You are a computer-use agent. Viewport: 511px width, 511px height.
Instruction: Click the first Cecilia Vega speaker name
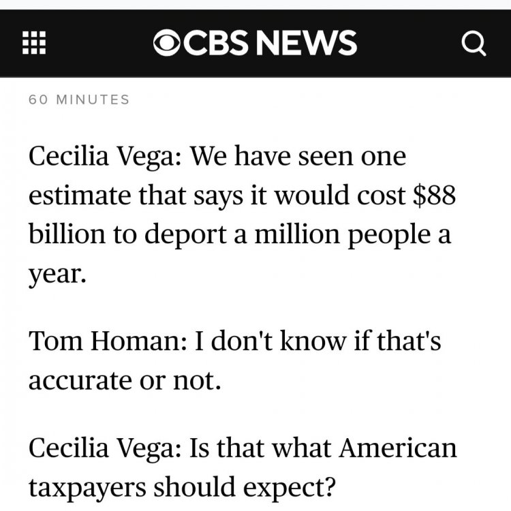104,158
